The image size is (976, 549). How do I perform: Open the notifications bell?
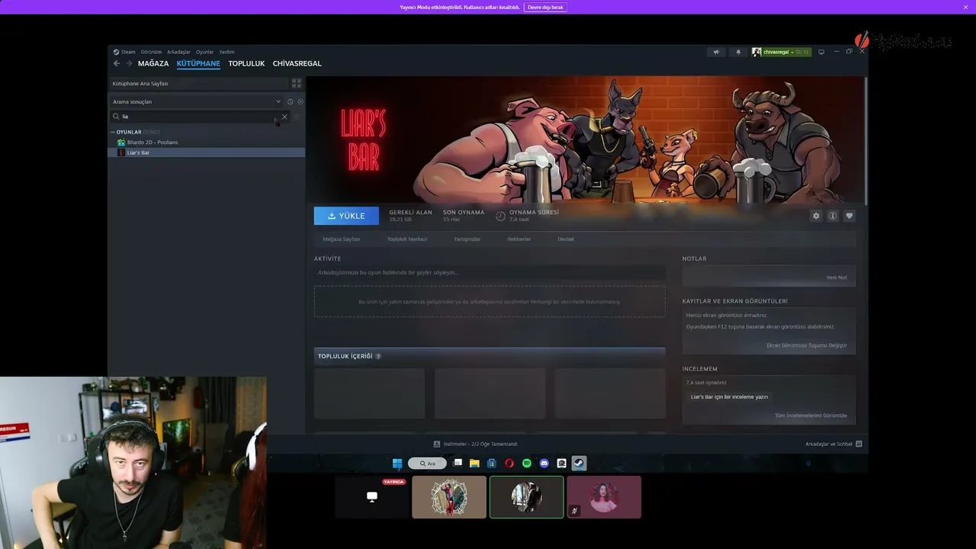tap(738, 52)
